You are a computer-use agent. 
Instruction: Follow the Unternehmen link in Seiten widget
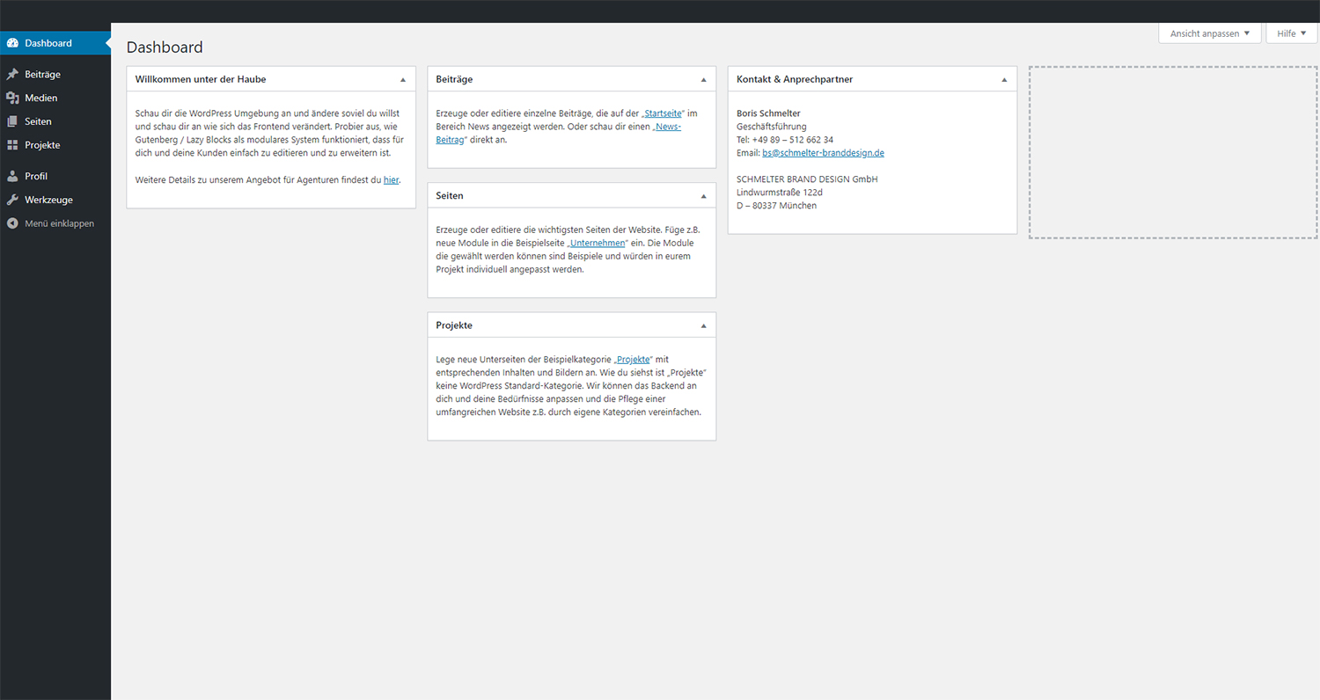[598, 243]
